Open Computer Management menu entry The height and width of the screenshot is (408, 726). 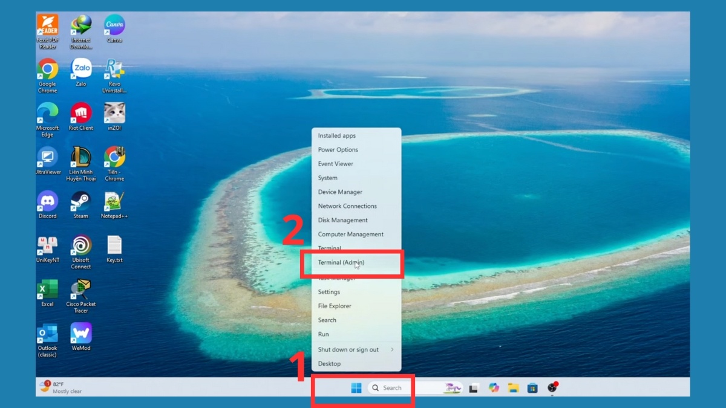(x=356, y=235)
